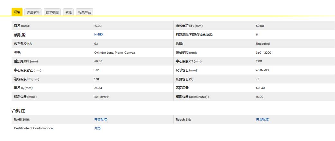Select the 表面质量 value 60-40

pyautogui.click(x=260, y=88)
